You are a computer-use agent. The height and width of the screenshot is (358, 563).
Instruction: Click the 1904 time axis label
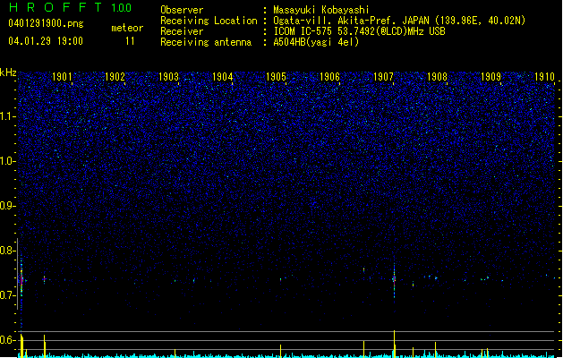point(223,76)
